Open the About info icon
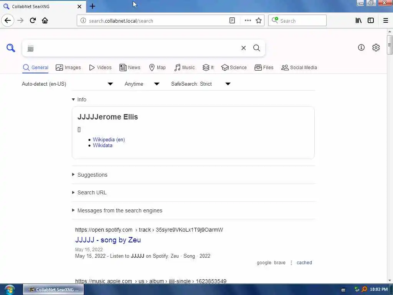 (361, 47)
